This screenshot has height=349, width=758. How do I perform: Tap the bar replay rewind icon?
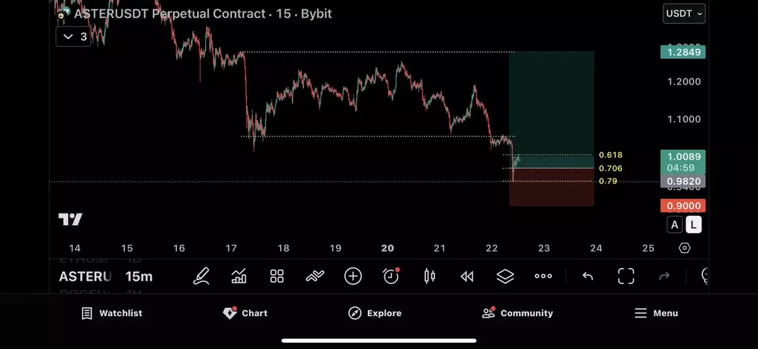point(467,276)
